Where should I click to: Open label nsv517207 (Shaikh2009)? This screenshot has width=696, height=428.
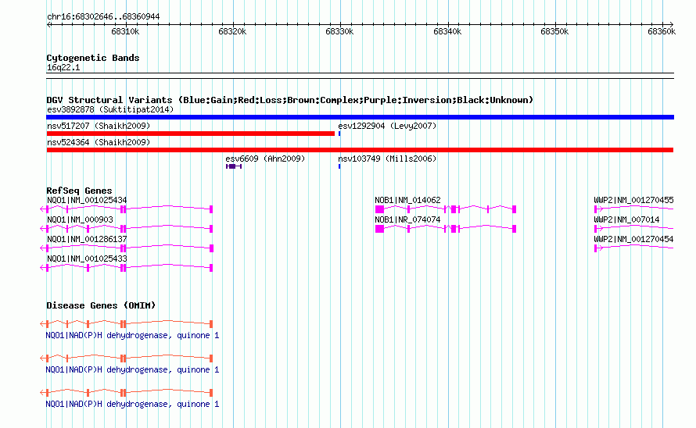(99, 126)
